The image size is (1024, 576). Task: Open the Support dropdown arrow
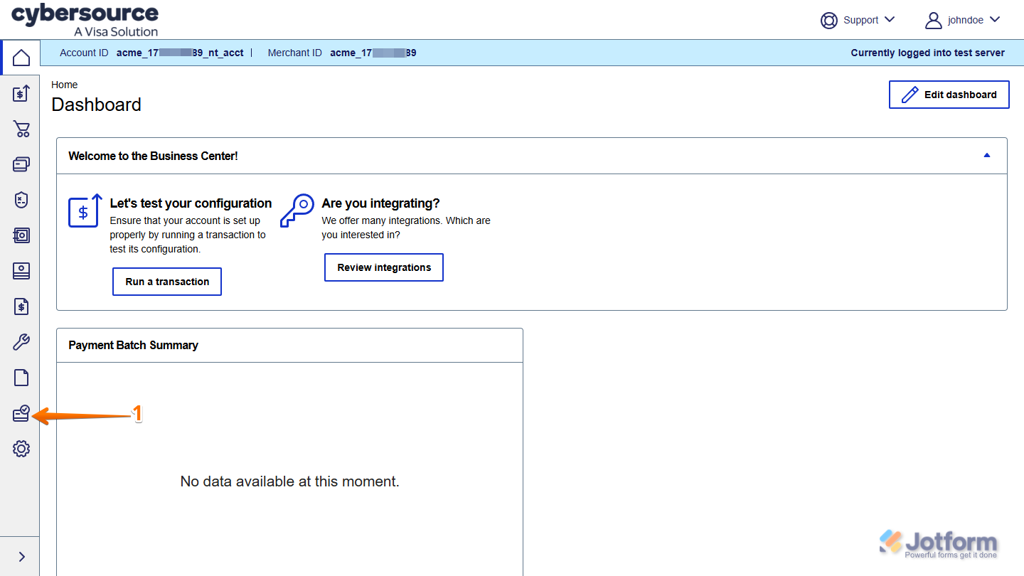coord(889,20)
